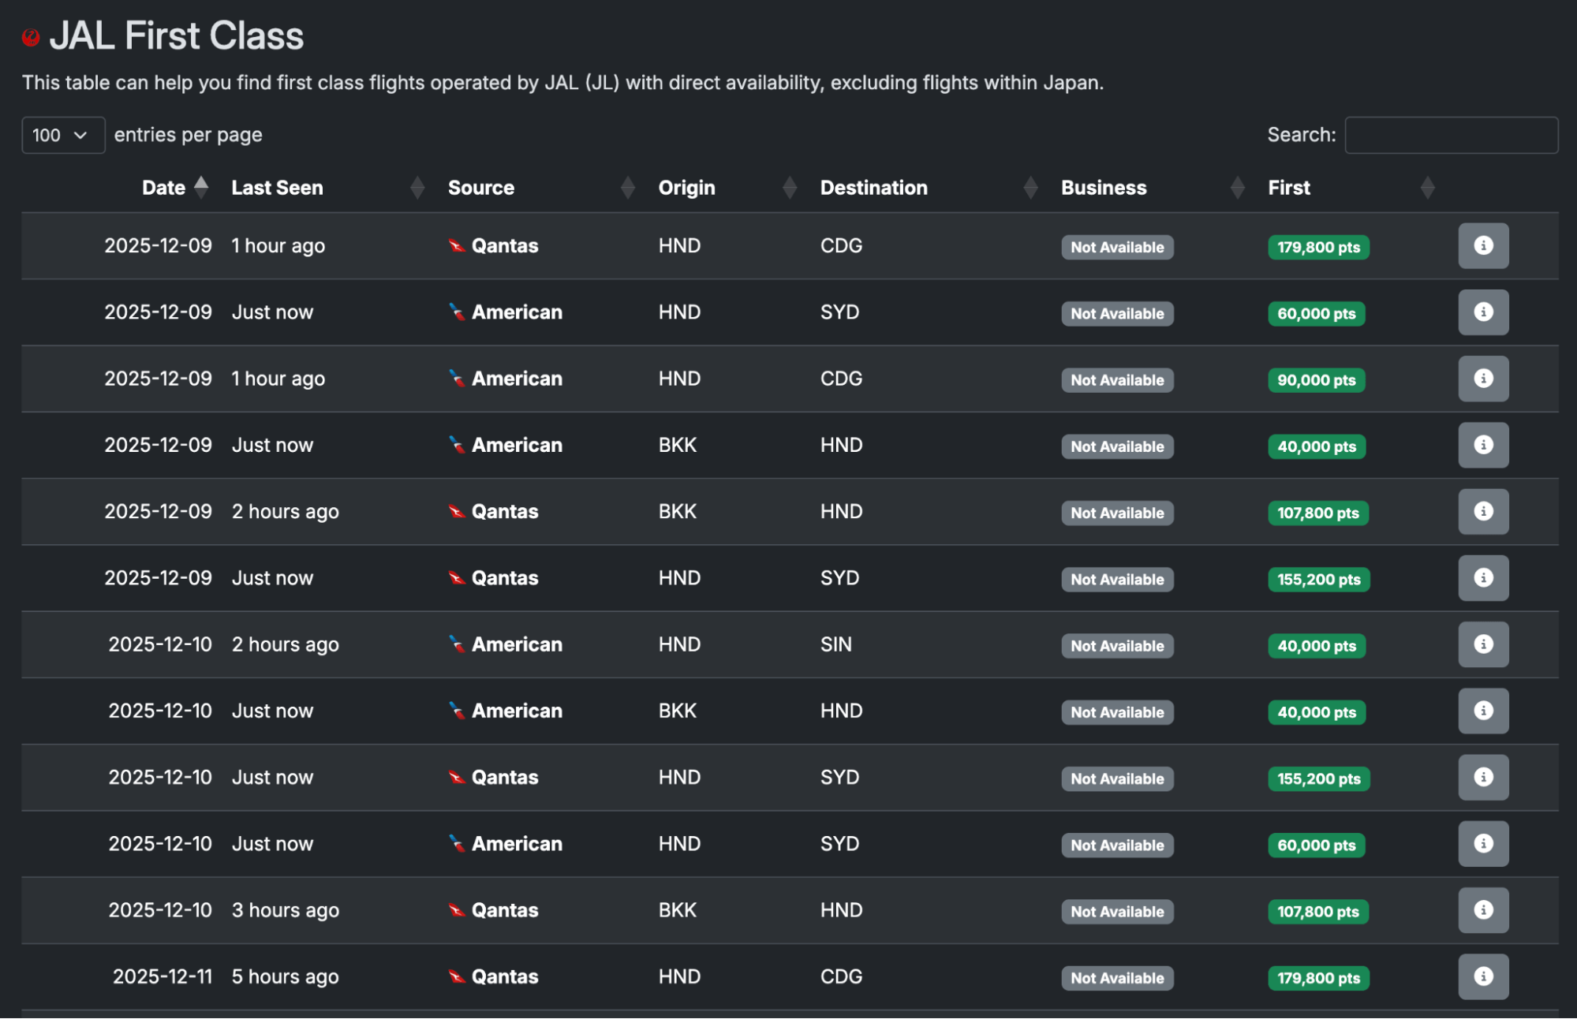1577x1019 pixels.
Task: Open info for Qantas BKK-HND 2025-12-10 row
Action: click(1482, 911)
